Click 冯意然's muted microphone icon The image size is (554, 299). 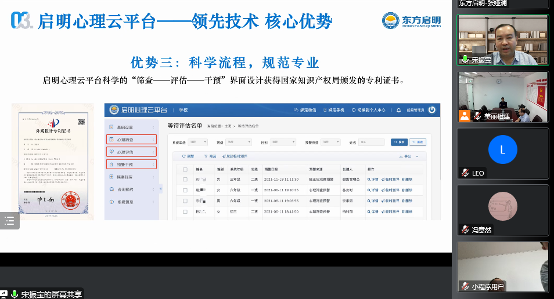point(465,229)
